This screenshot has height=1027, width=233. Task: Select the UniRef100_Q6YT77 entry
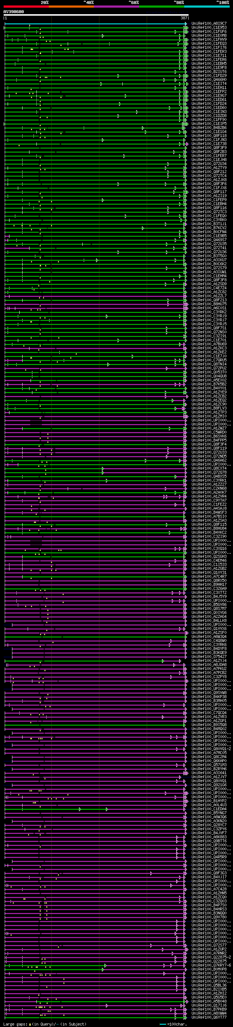coord(209,1017)
